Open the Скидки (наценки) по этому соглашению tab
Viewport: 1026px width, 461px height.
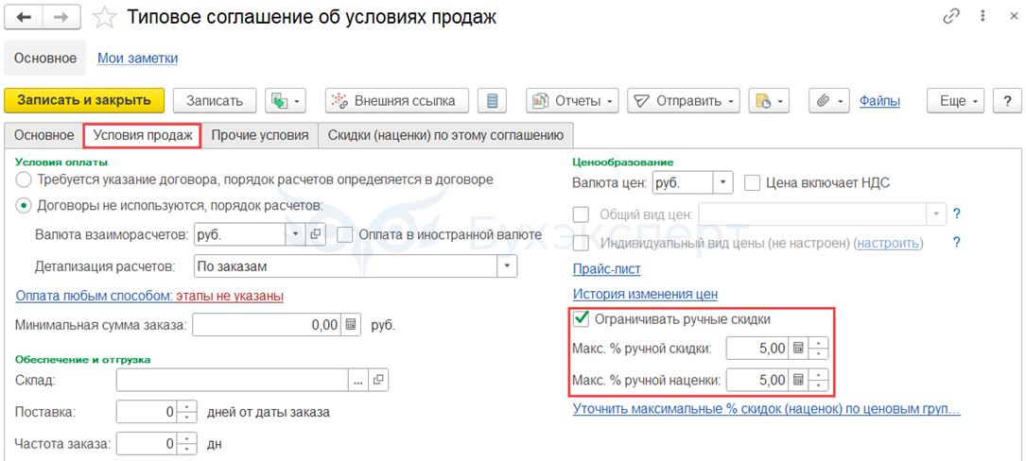[445, 135]
